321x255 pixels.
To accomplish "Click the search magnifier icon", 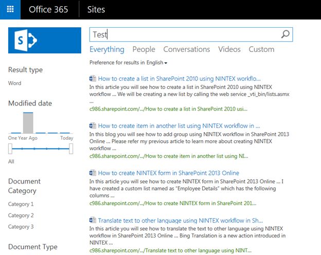I will click(x=286, y=34).
